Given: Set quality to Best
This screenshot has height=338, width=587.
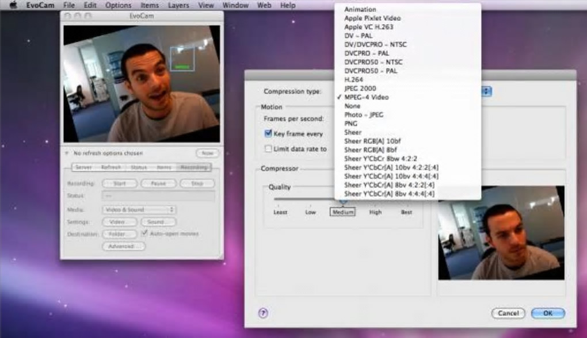Looking at the screenshot, I should tap(406, 212).
